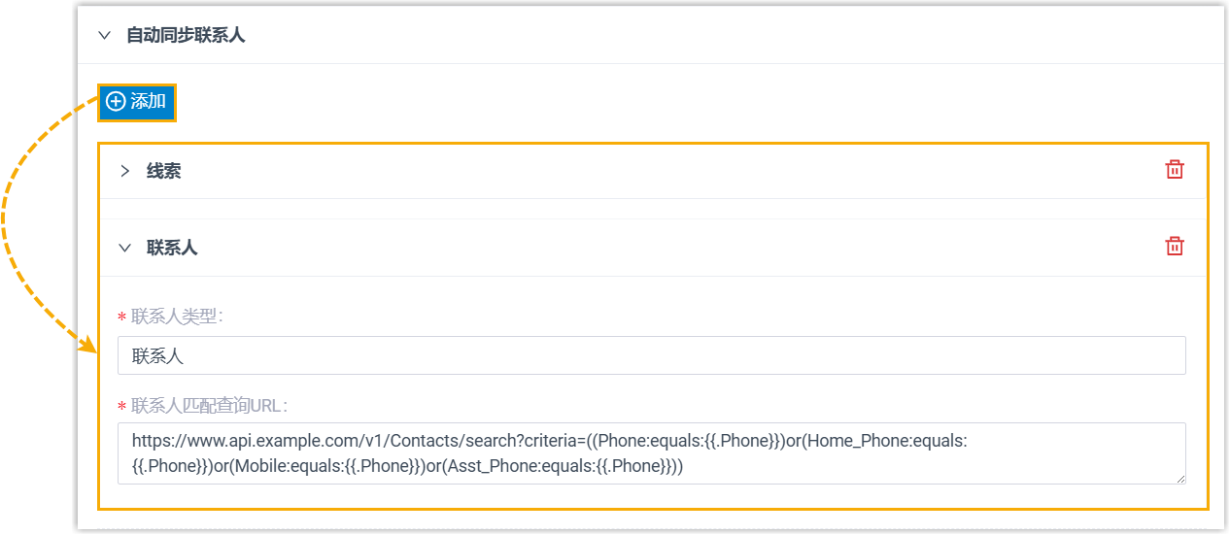This screenshot has height=535, width=1230.
Task: Collapse the 自动同步联系人 section chevron
Action: click(x=105, y=36)
